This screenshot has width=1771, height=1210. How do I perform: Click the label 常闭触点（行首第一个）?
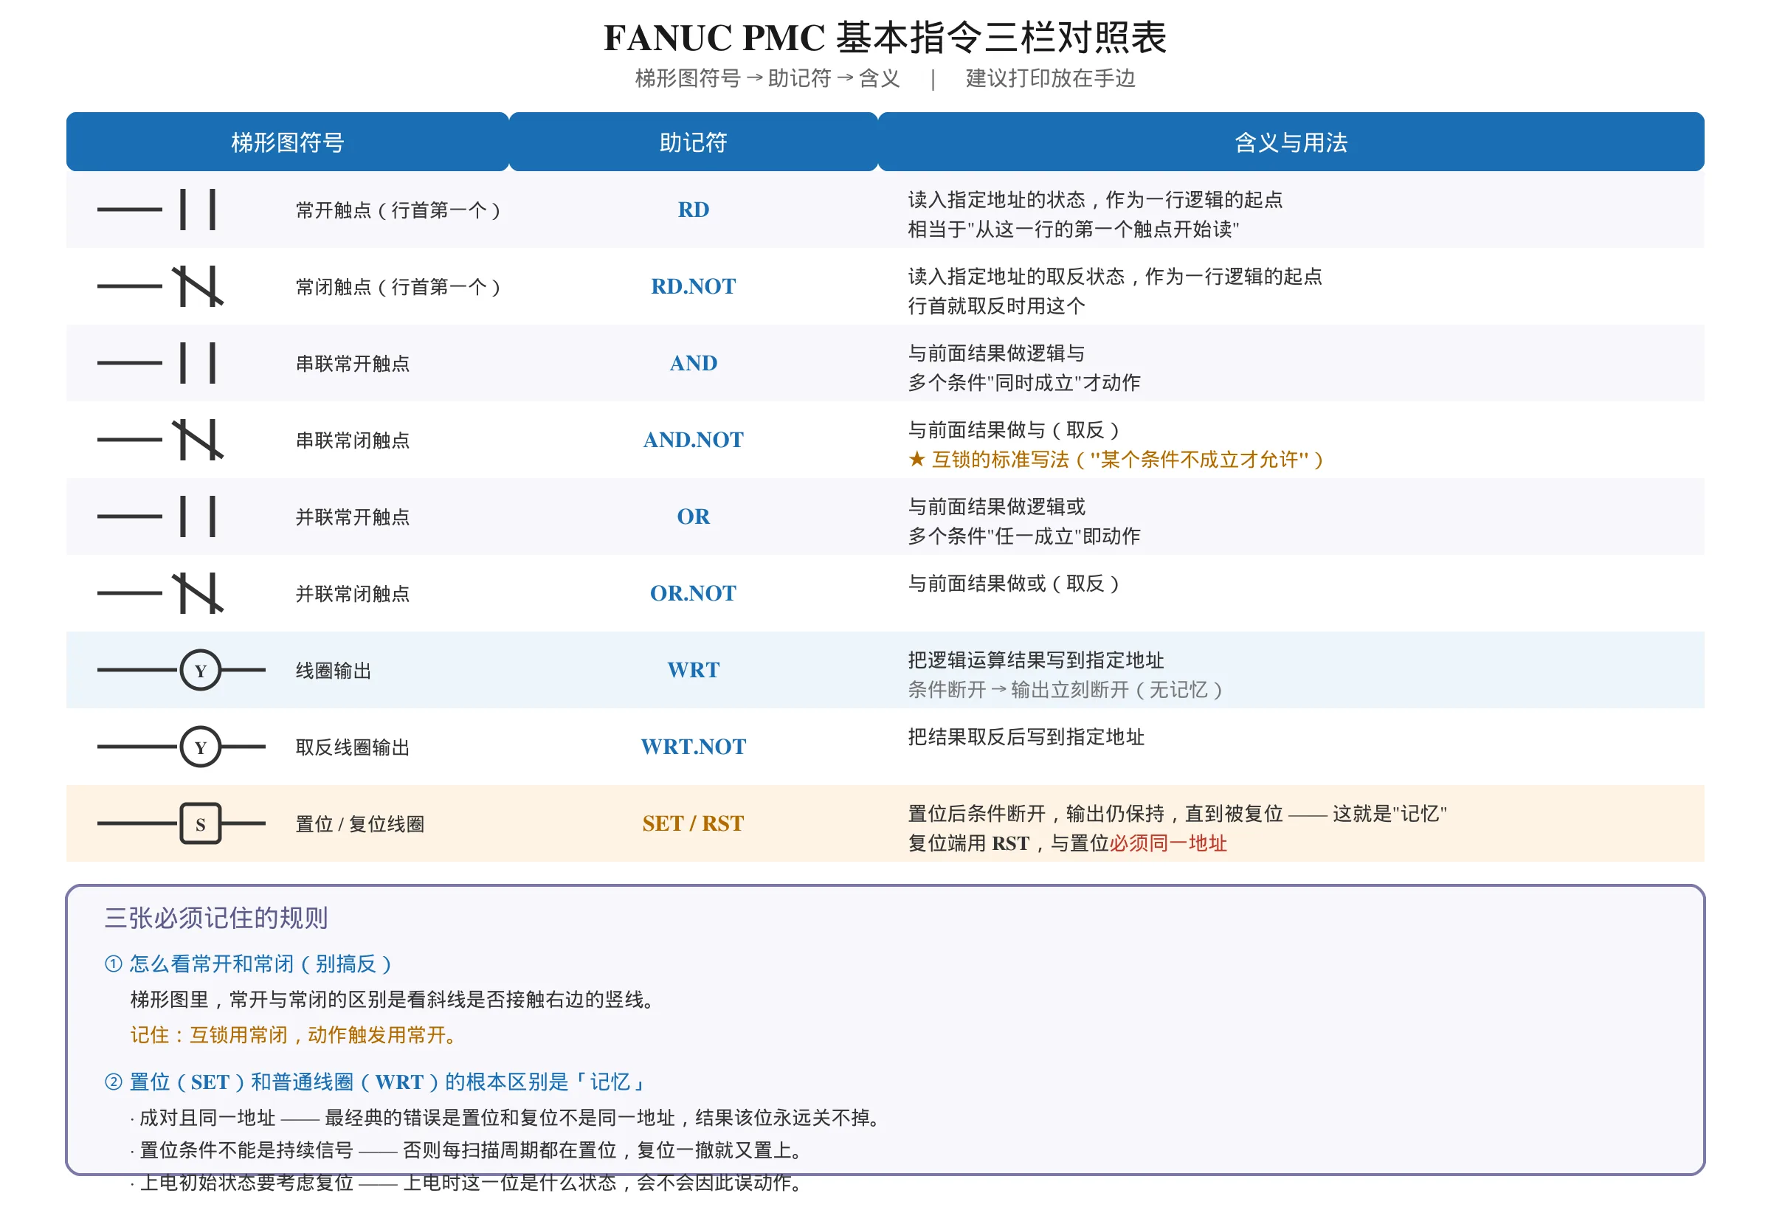(x=399, y=287)
